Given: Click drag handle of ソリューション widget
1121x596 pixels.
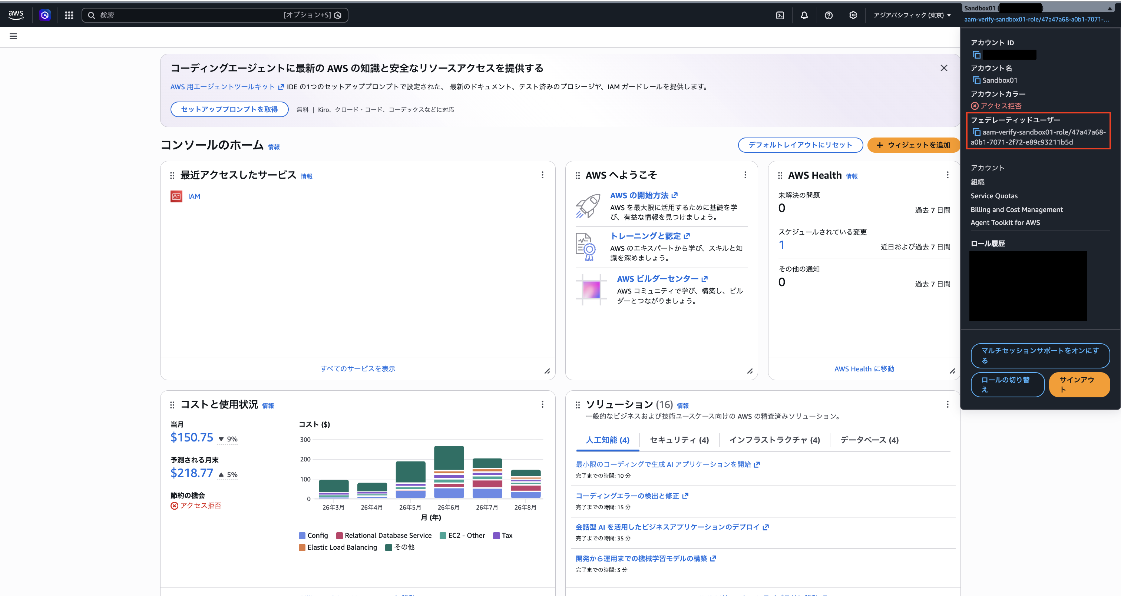Looking at the screenshot, I should coord(578,405).
